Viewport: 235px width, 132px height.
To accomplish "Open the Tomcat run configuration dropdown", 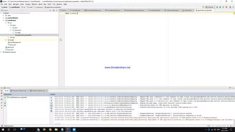I will [x=210, y=7].
